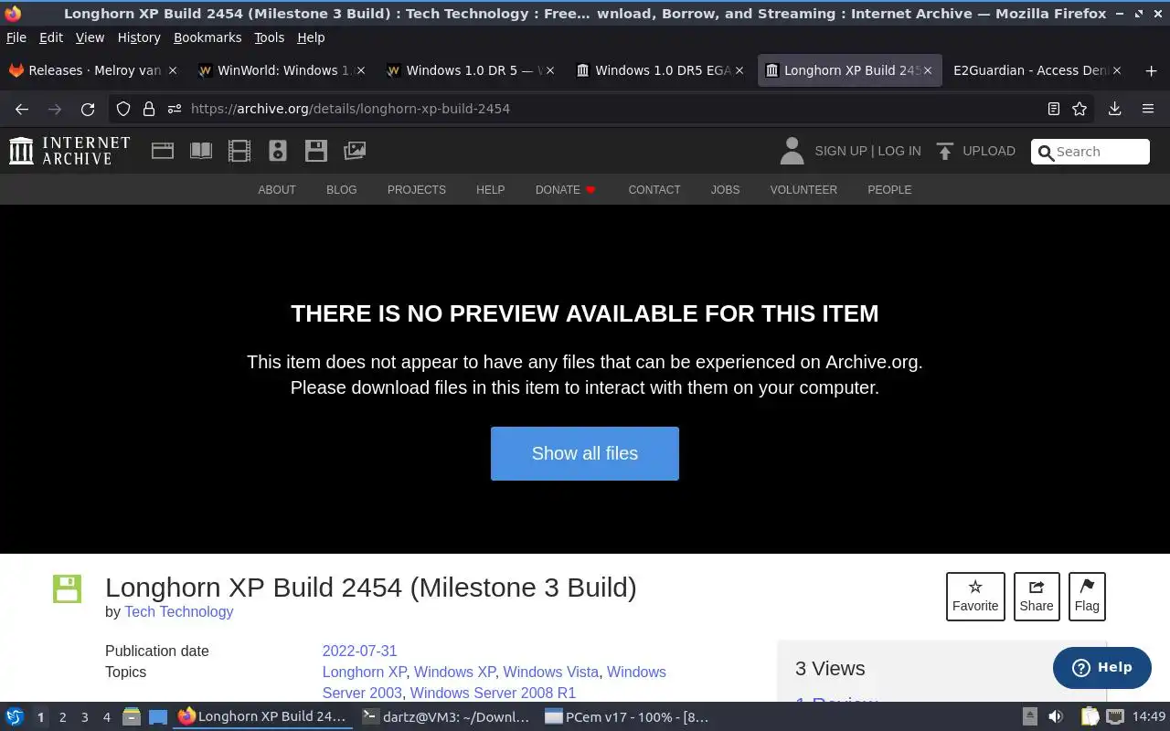1170x731 pixels.
Task: Open the DONATE link
Action: coord(565,190)
